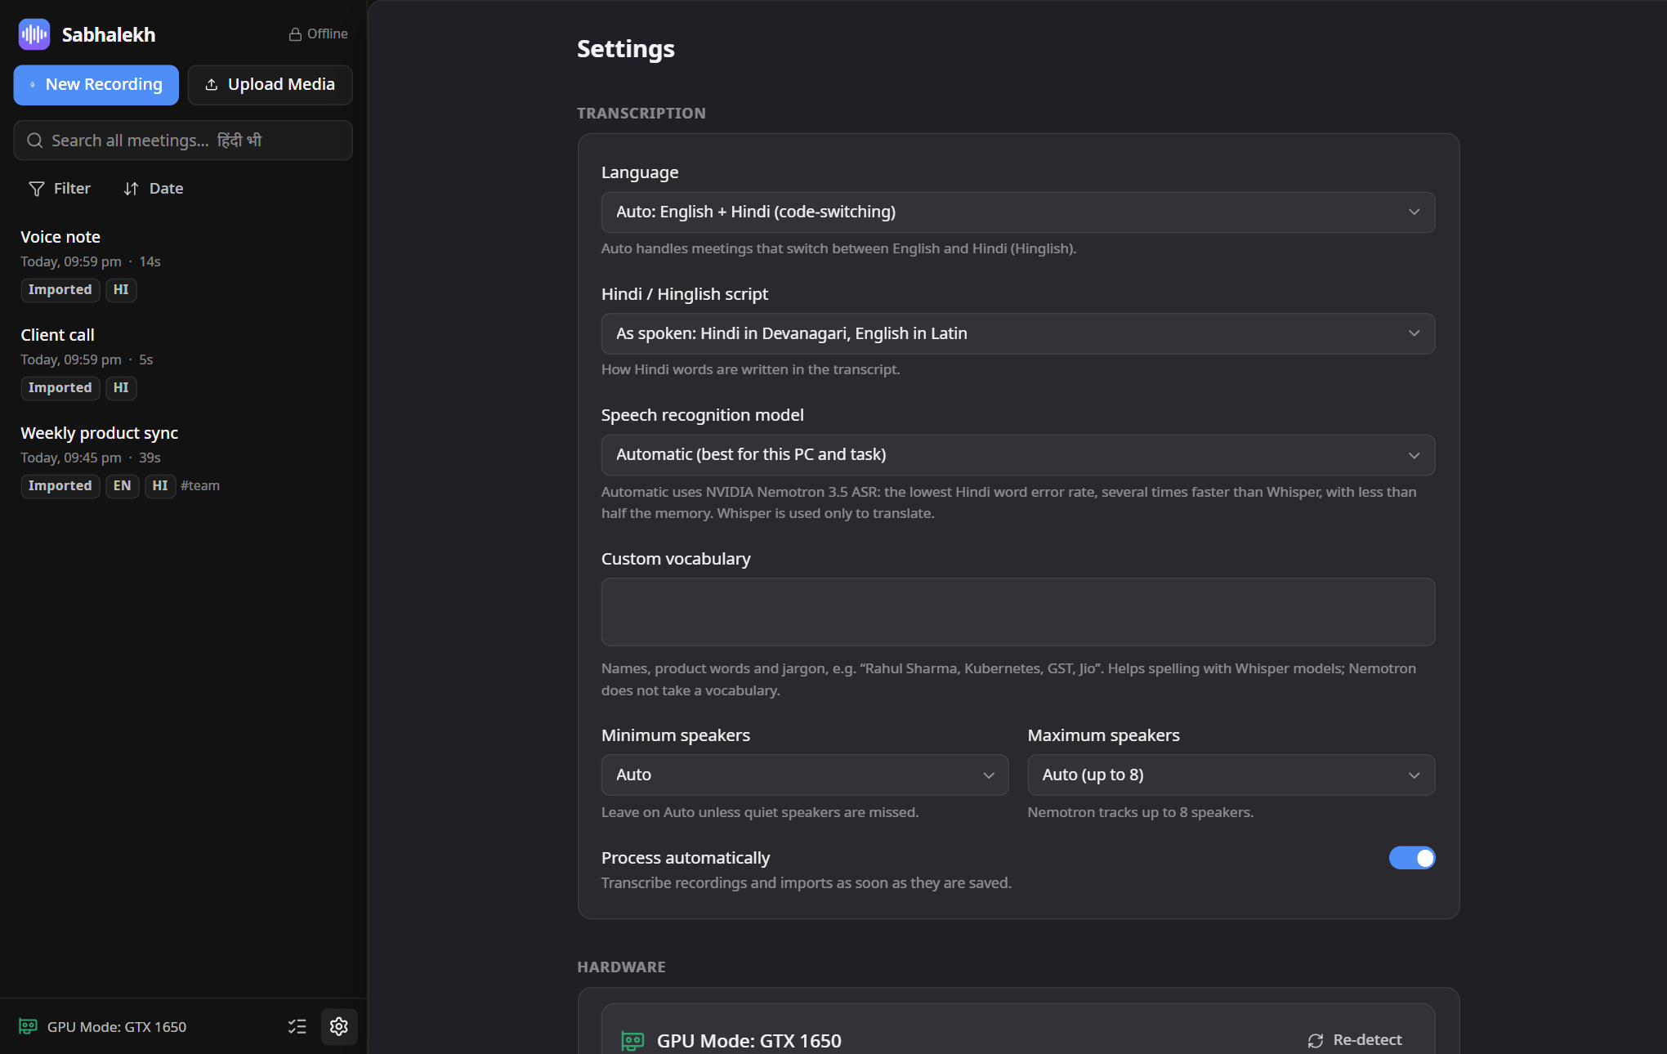Click GPU Mode: GTX 1650 sidebar status text
This screenshot has height=1054, width=1667.
click(x=117, y=1027)
